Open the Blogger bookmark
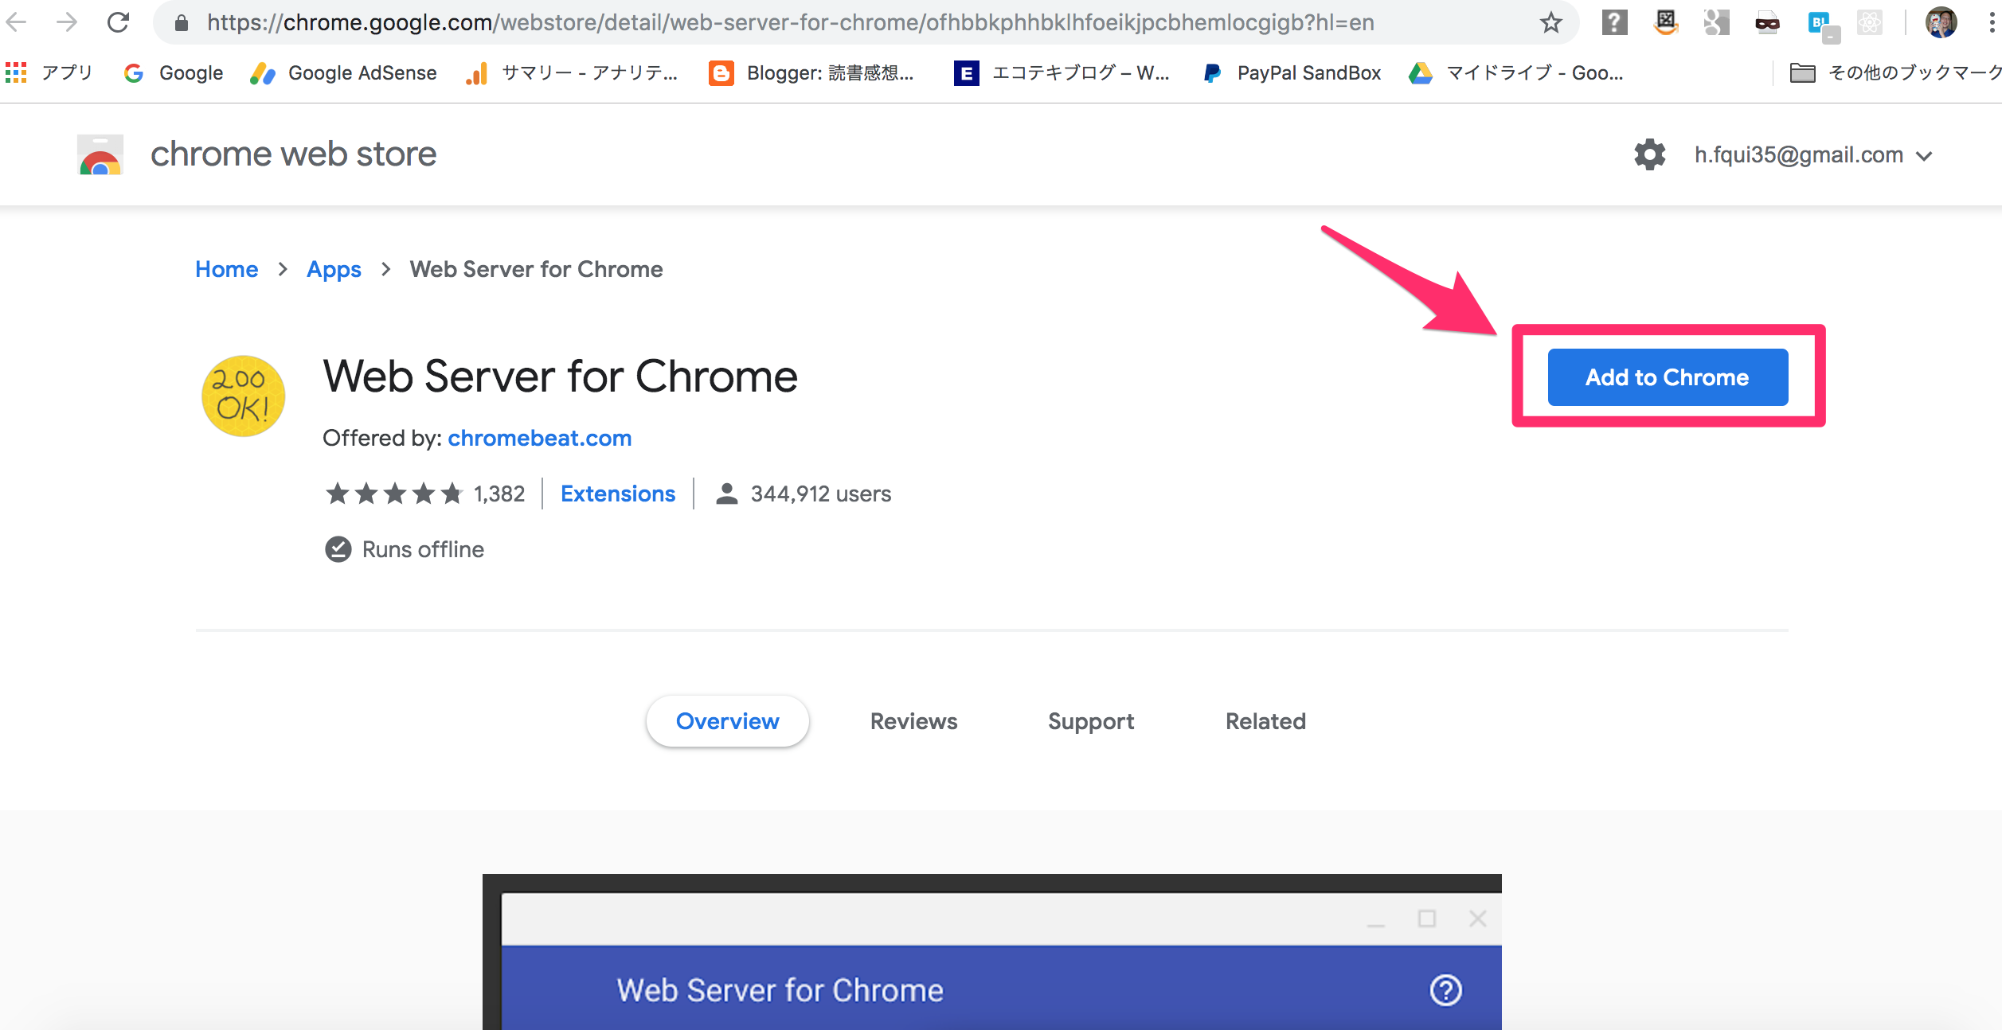 [x=811, y=73]
